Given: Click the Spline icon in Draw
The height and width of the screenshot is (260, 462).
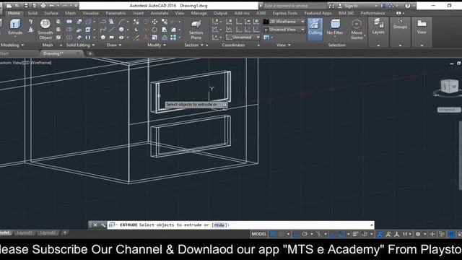Looking at the screenshot, I should (103, 30).
